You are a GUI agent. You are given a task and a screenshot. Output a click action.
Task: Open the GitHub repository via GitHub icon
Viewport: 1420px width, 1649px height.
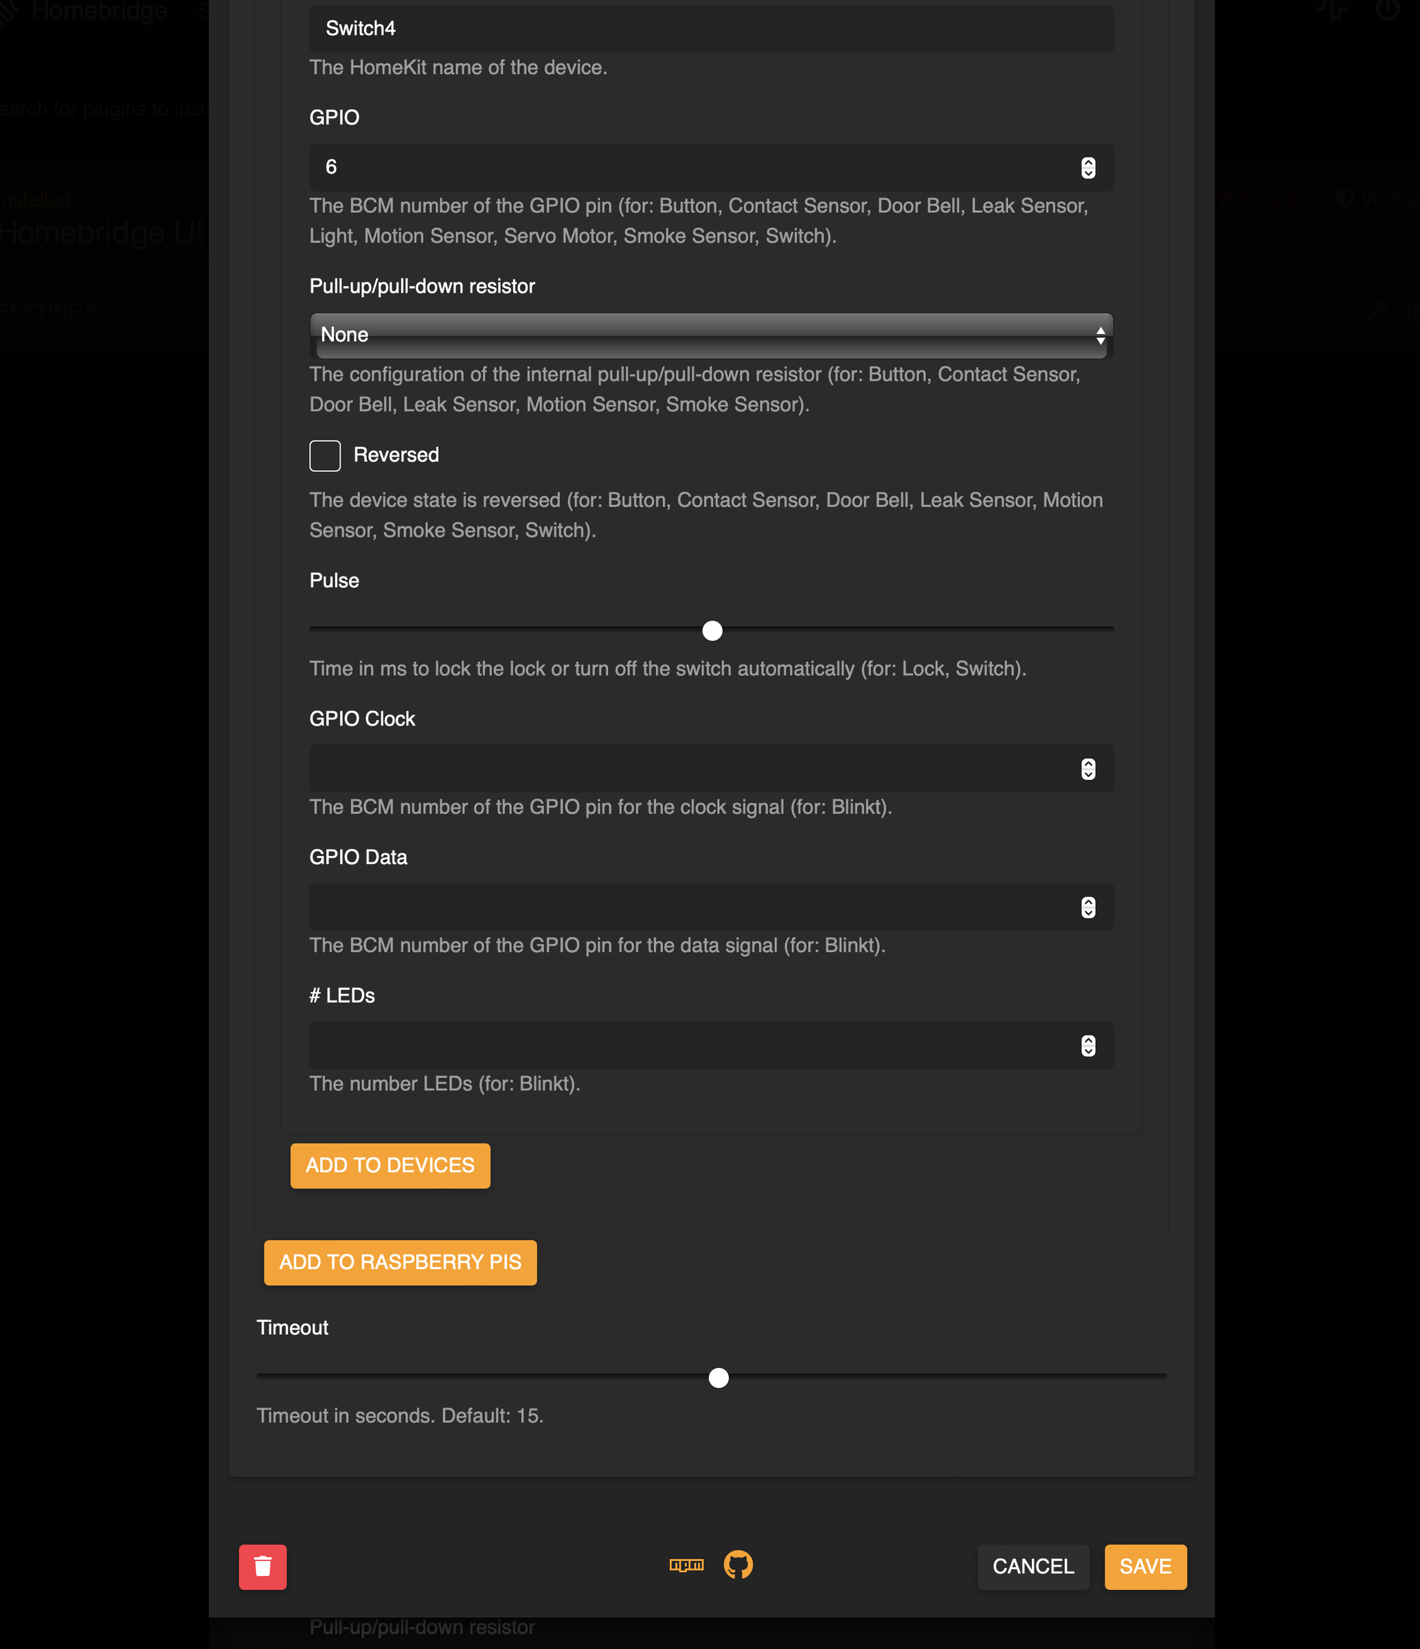pos(739,1564)
